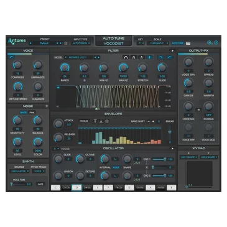Open the Scale Chromatic dropdown
Screen dimensions: 227x227
coord(158,44)
